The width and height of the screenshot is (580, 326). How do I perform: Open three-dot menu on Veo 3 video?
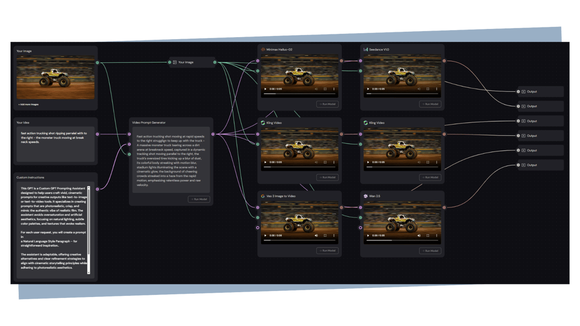pyautogui.click(x=334, y=235)
